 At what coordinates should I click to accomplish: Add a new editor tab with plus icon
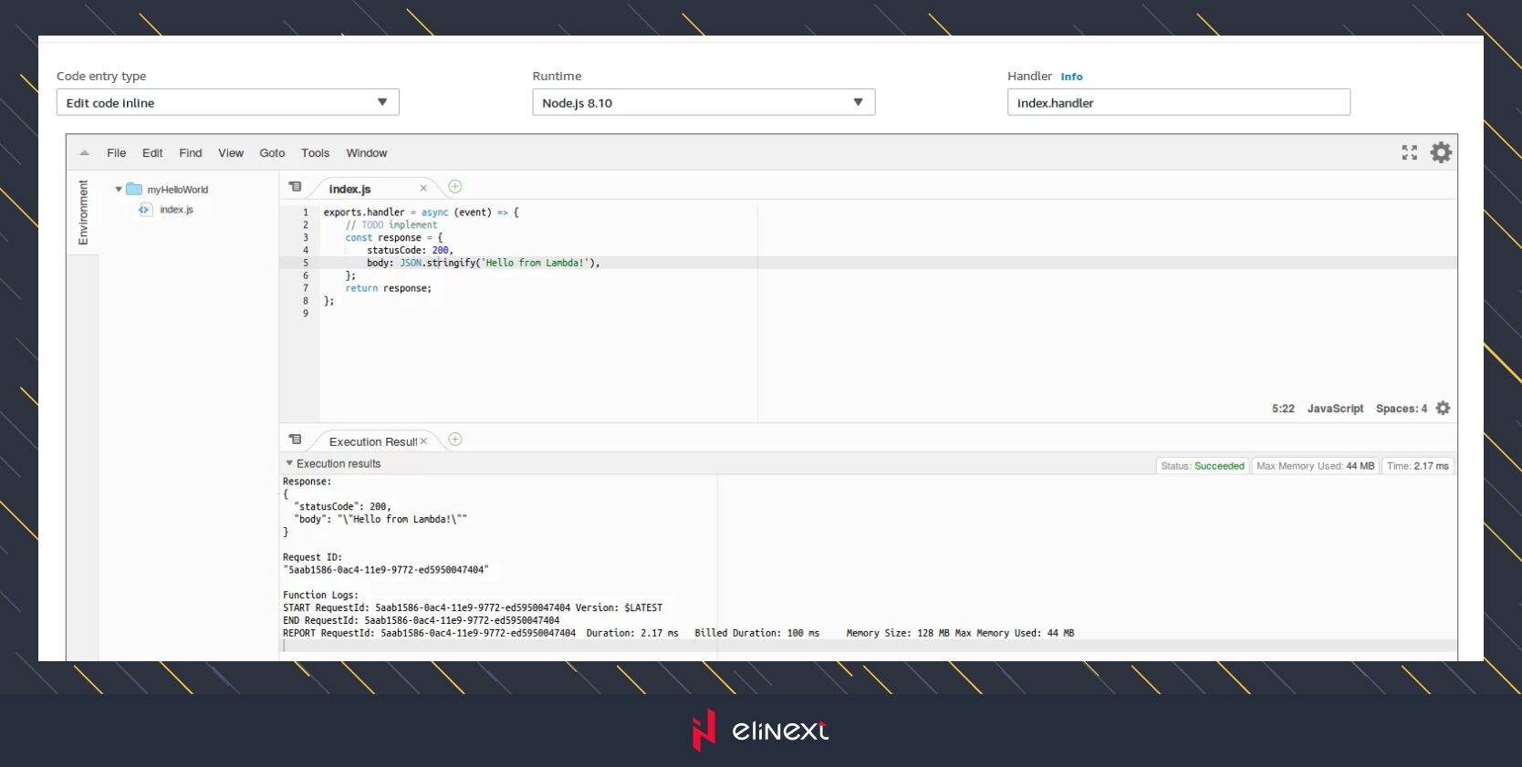pos(455,187)
